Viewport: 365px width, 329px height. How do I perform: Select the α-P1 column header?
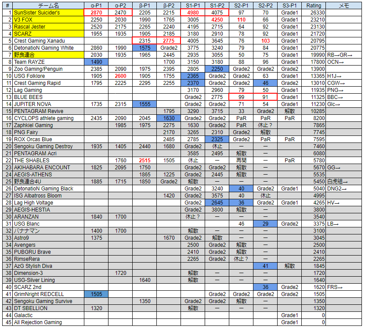[96, 6]
